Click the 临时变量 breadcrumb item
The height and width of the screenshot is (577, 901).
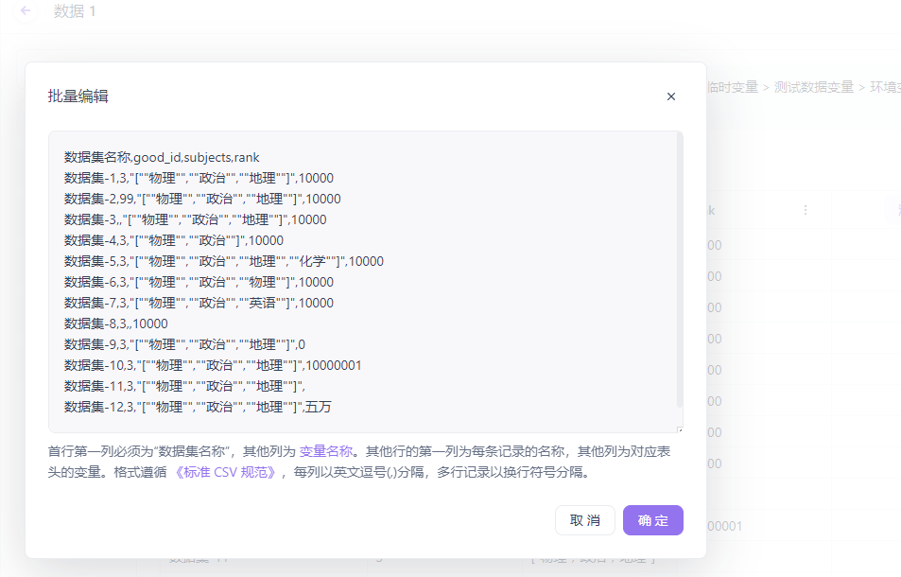pos(732,87)
